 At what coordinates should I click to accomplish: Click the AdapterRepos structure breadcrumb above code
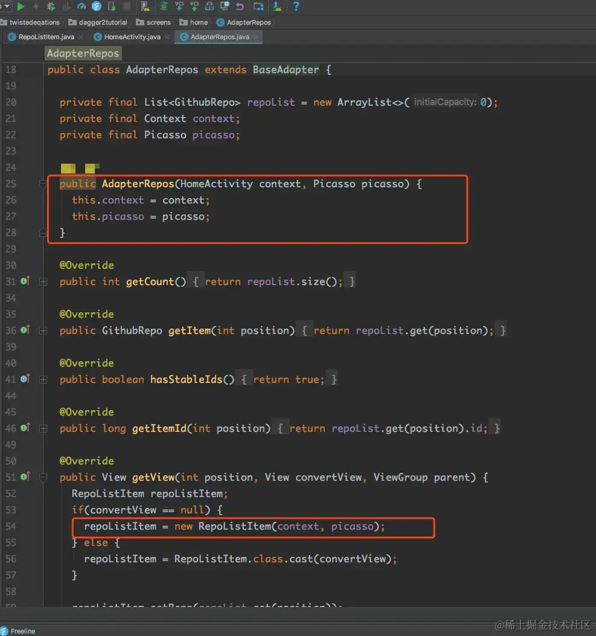point(83,53)
